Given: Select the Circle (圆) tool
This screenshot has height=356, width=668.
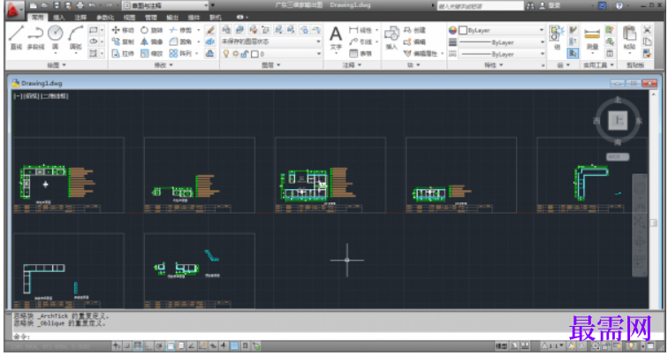Looking at the screenshot, I should click(56, 37).
